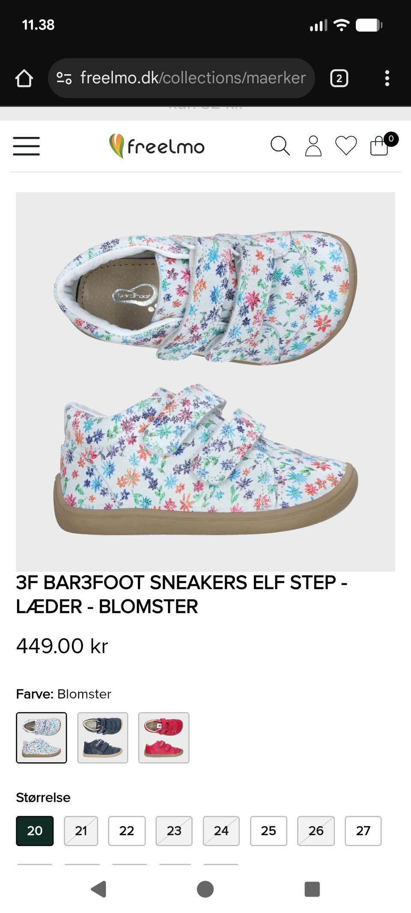
Task: Select size 22
Action: coord(127,831)
